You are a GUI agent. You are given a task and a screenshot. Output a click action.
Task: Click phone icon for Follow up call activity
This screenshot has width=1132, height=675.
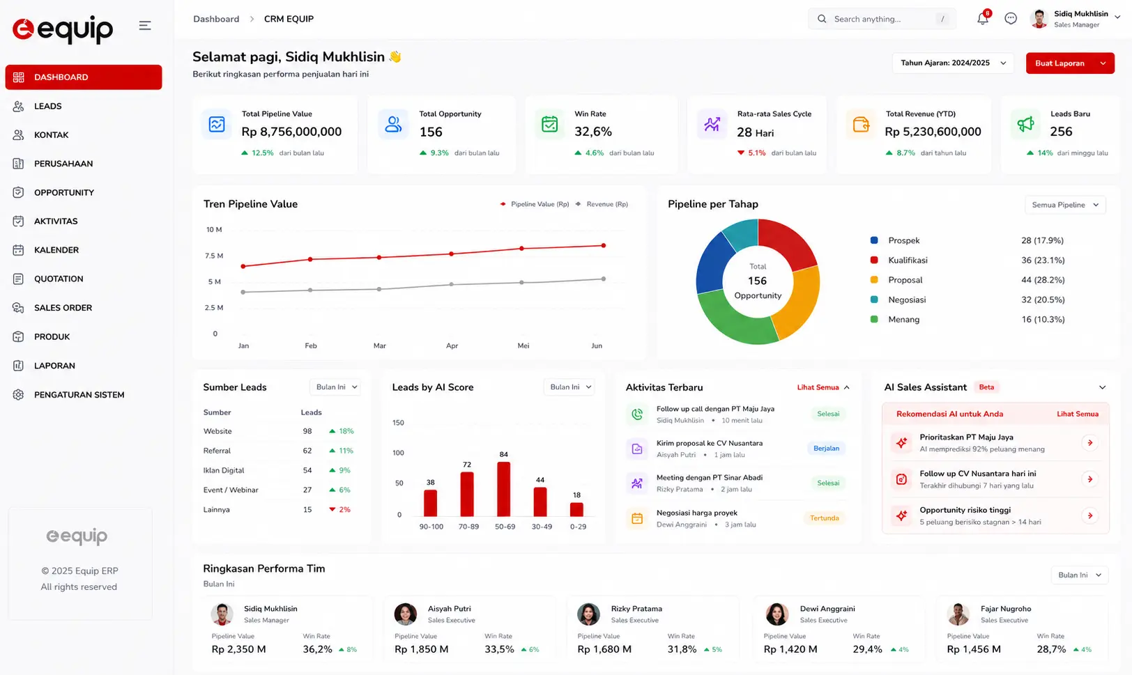[637, 414]
